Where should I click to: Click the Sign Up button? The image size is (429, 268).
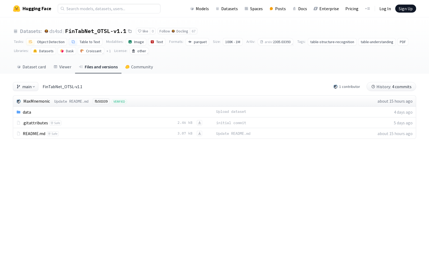click(405, 8)
